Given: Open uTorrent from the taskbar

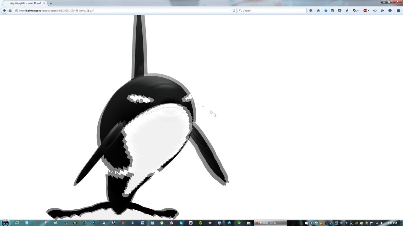Looking at the screenshot, I should [162, 223].
